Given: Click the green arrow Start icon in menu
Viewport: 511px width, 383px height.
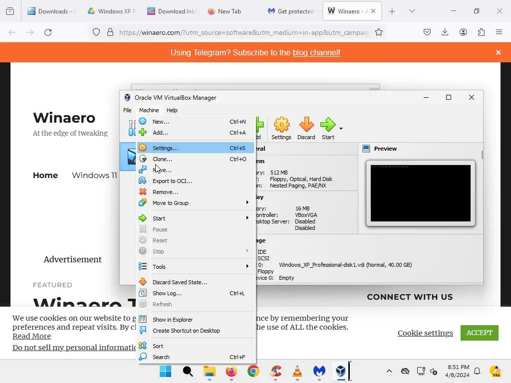Looking at the screenshot, I should pyautogui.click(x=143, y=218).
